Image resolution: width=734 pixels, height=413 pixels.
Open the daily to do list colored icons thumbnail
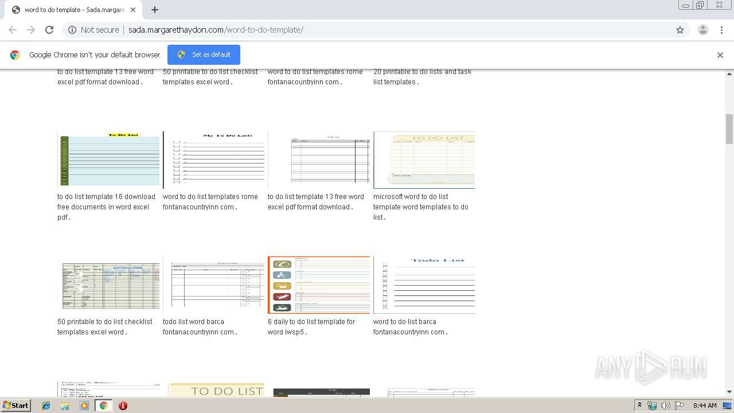pos(319,285)
